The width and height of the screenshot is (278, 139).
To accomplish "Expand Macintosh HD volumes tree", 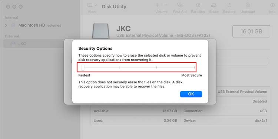I will (6, 25).
